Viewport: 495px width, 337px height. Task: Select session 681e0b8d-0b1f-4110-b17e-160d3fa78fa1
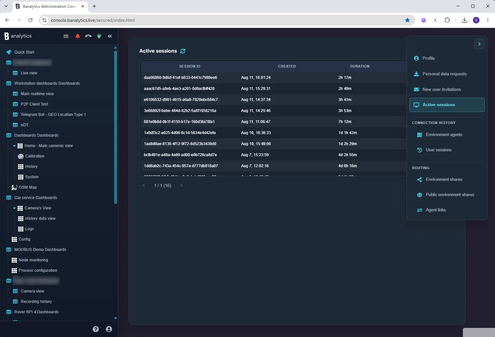(x=179, y=122)
